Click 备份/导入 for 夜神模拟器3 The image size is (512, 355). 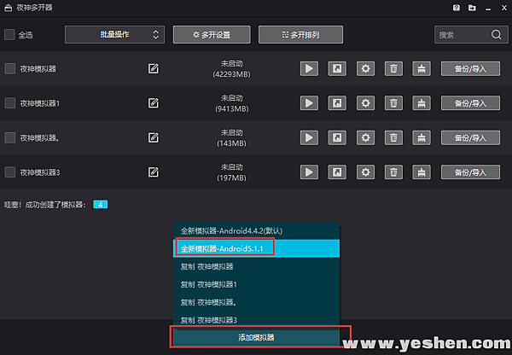coord(470,172)
